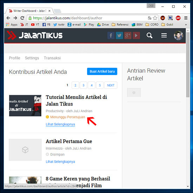Open Tutorial Menulis Artikel di Jalan Tikus title
This screenshot has width=193, height=193.
pos(76,100)
